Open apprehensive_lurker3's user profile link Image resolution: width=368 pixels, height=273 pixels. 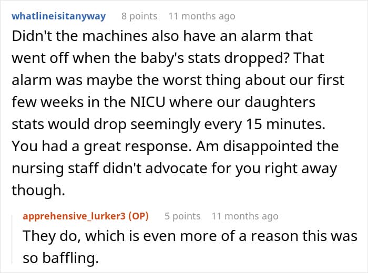(x=74, y=216)
